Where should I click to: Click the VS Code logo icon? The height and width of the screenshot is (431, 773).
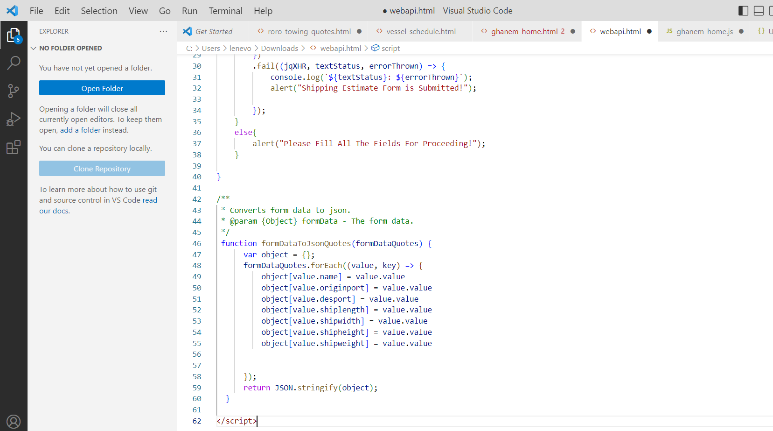pyautogui.click(x=12, y=10)
